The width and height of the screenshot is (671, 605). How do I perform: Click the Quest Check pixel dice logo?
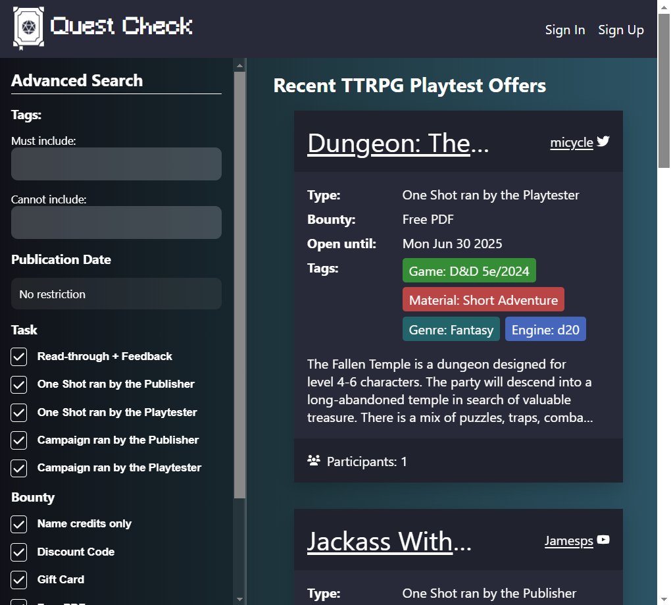27,28
